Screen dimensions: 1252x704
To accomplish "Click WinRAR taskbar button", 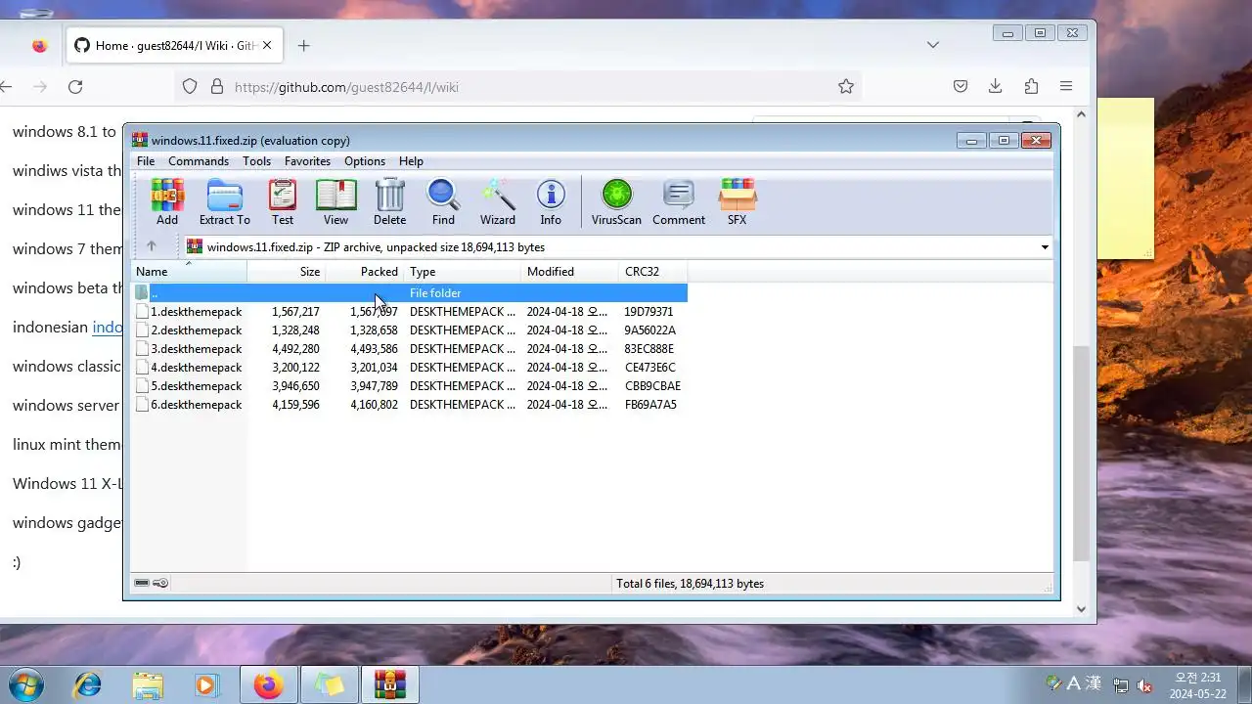I will pyautogui.click(x=390, y=685).
